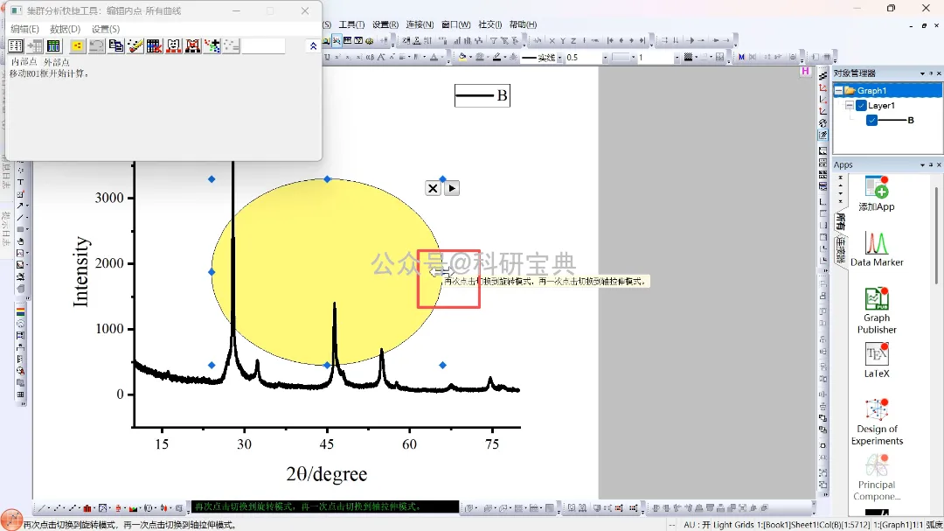Switch to the 内部点 tab
The width and height of the screenshot is (944, 531).
(x=24, y=62)
